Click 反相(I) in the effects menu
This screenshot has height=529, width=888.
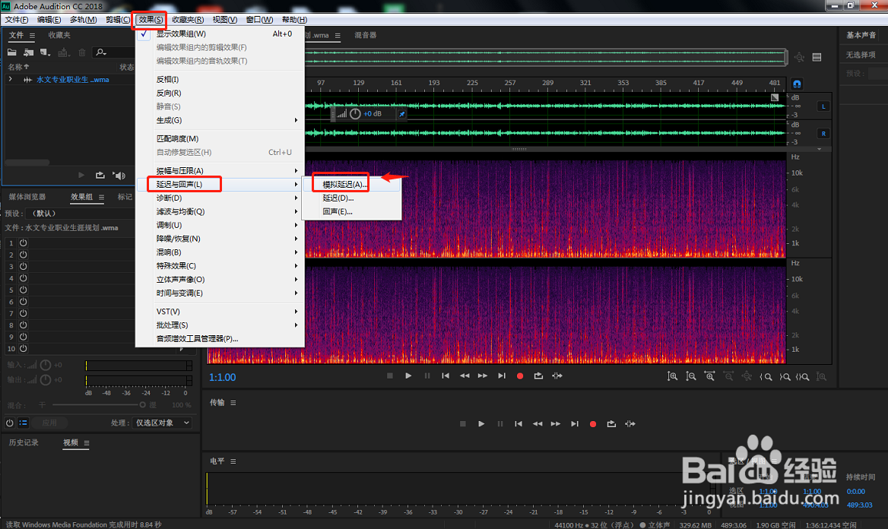click(220, 79)
